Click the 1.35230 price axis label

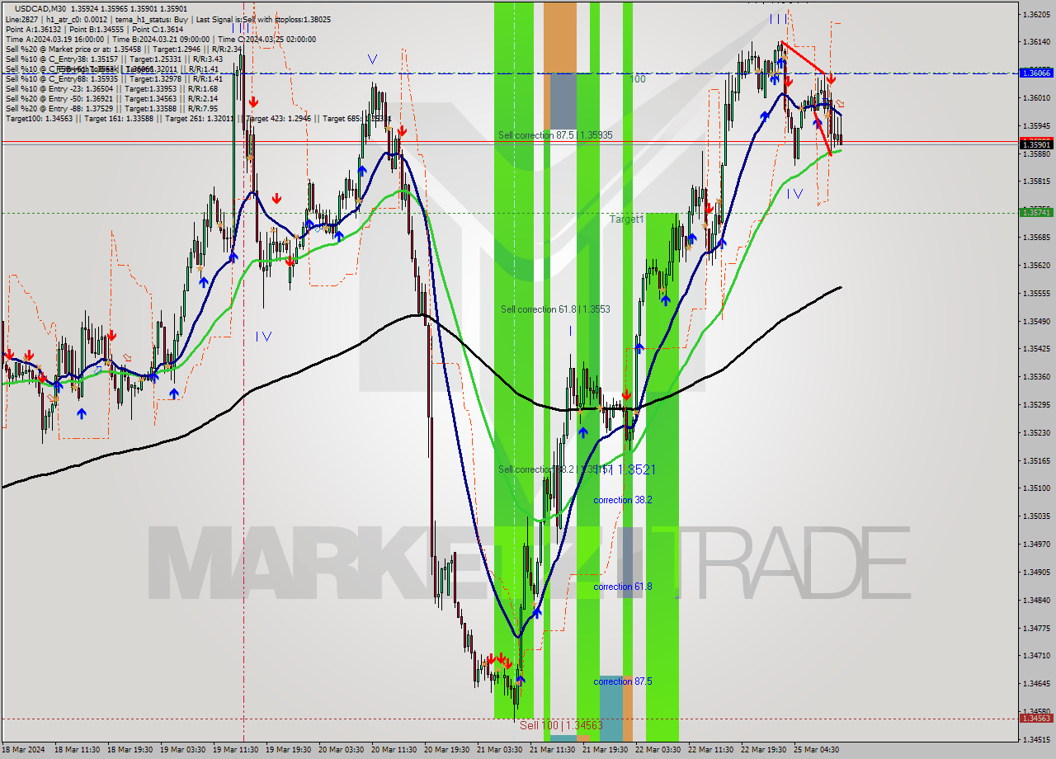point(1036,433)
